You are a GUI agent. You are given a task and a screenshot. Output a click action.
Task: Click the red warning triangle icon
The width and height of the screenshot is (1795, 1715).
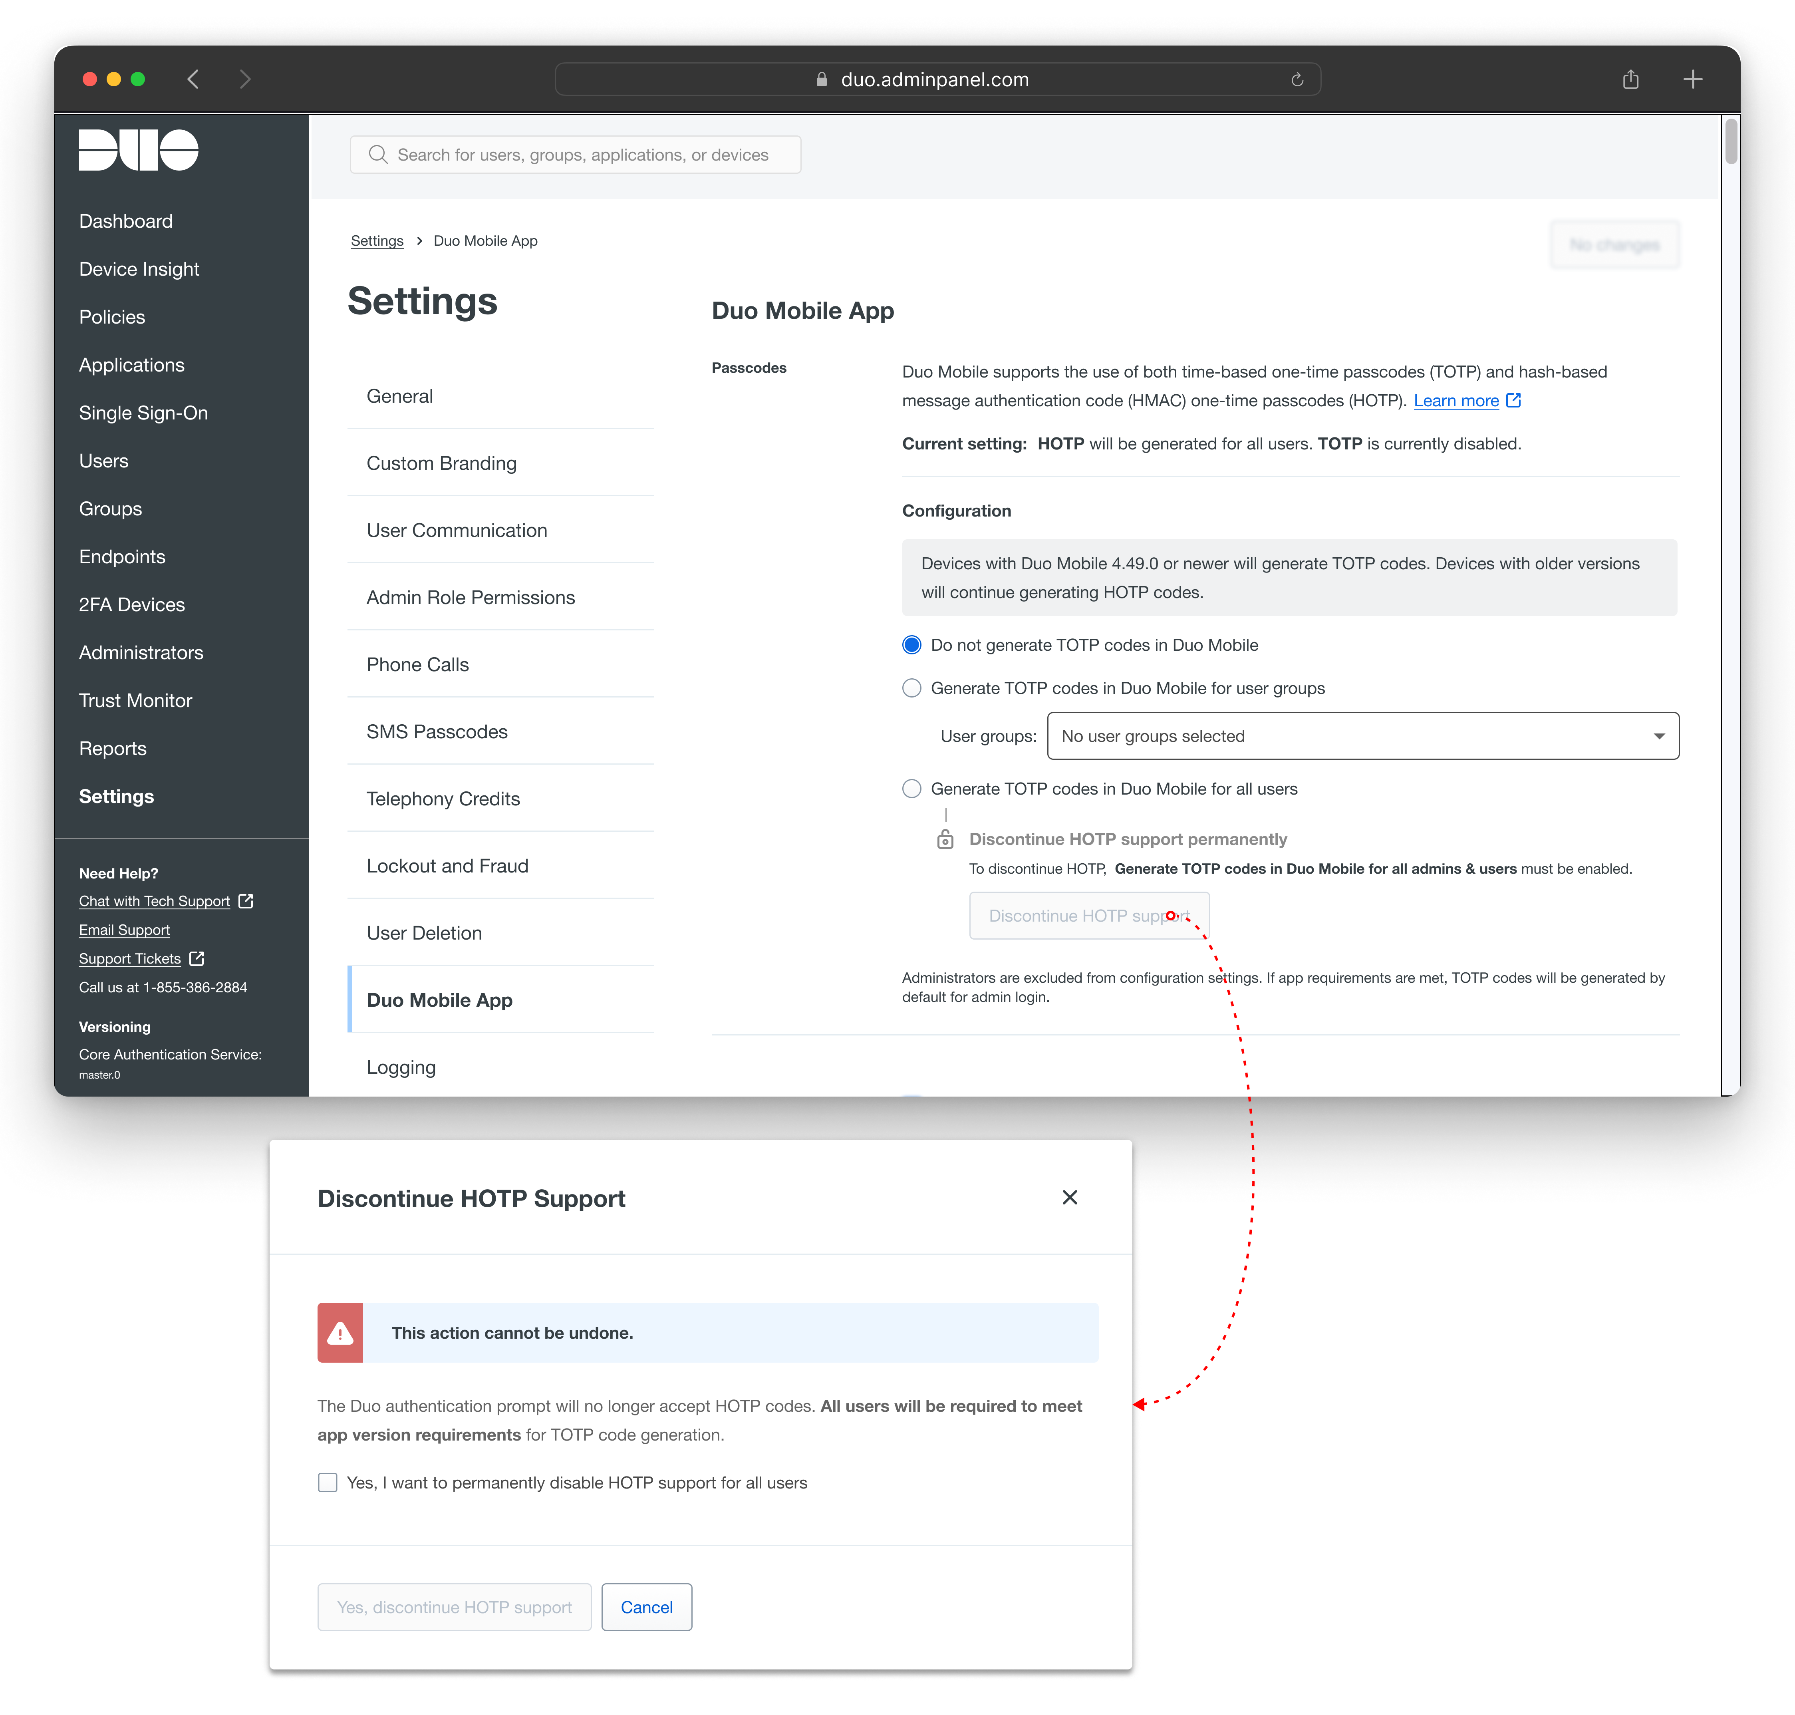click(x=340, y=1333)
